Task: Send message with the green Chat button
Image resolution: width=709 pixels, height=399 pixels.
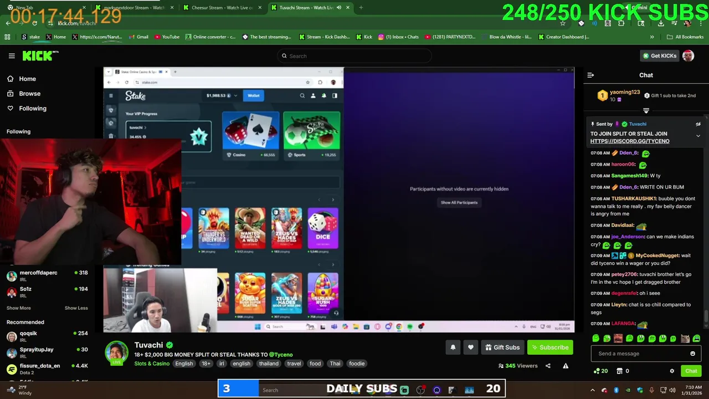Action: click(x=691, y=371)
